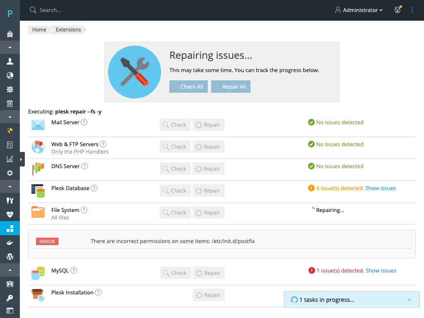Viewport: 424px width, 318px height.
Task: Click the Repair All button
Action: pos(231,87)
